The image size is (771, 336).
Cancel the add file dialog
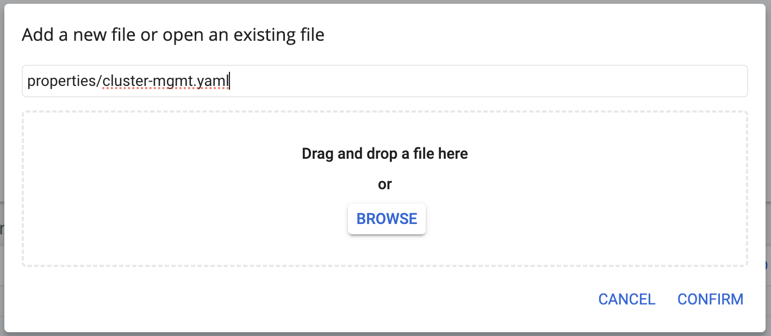627,299
